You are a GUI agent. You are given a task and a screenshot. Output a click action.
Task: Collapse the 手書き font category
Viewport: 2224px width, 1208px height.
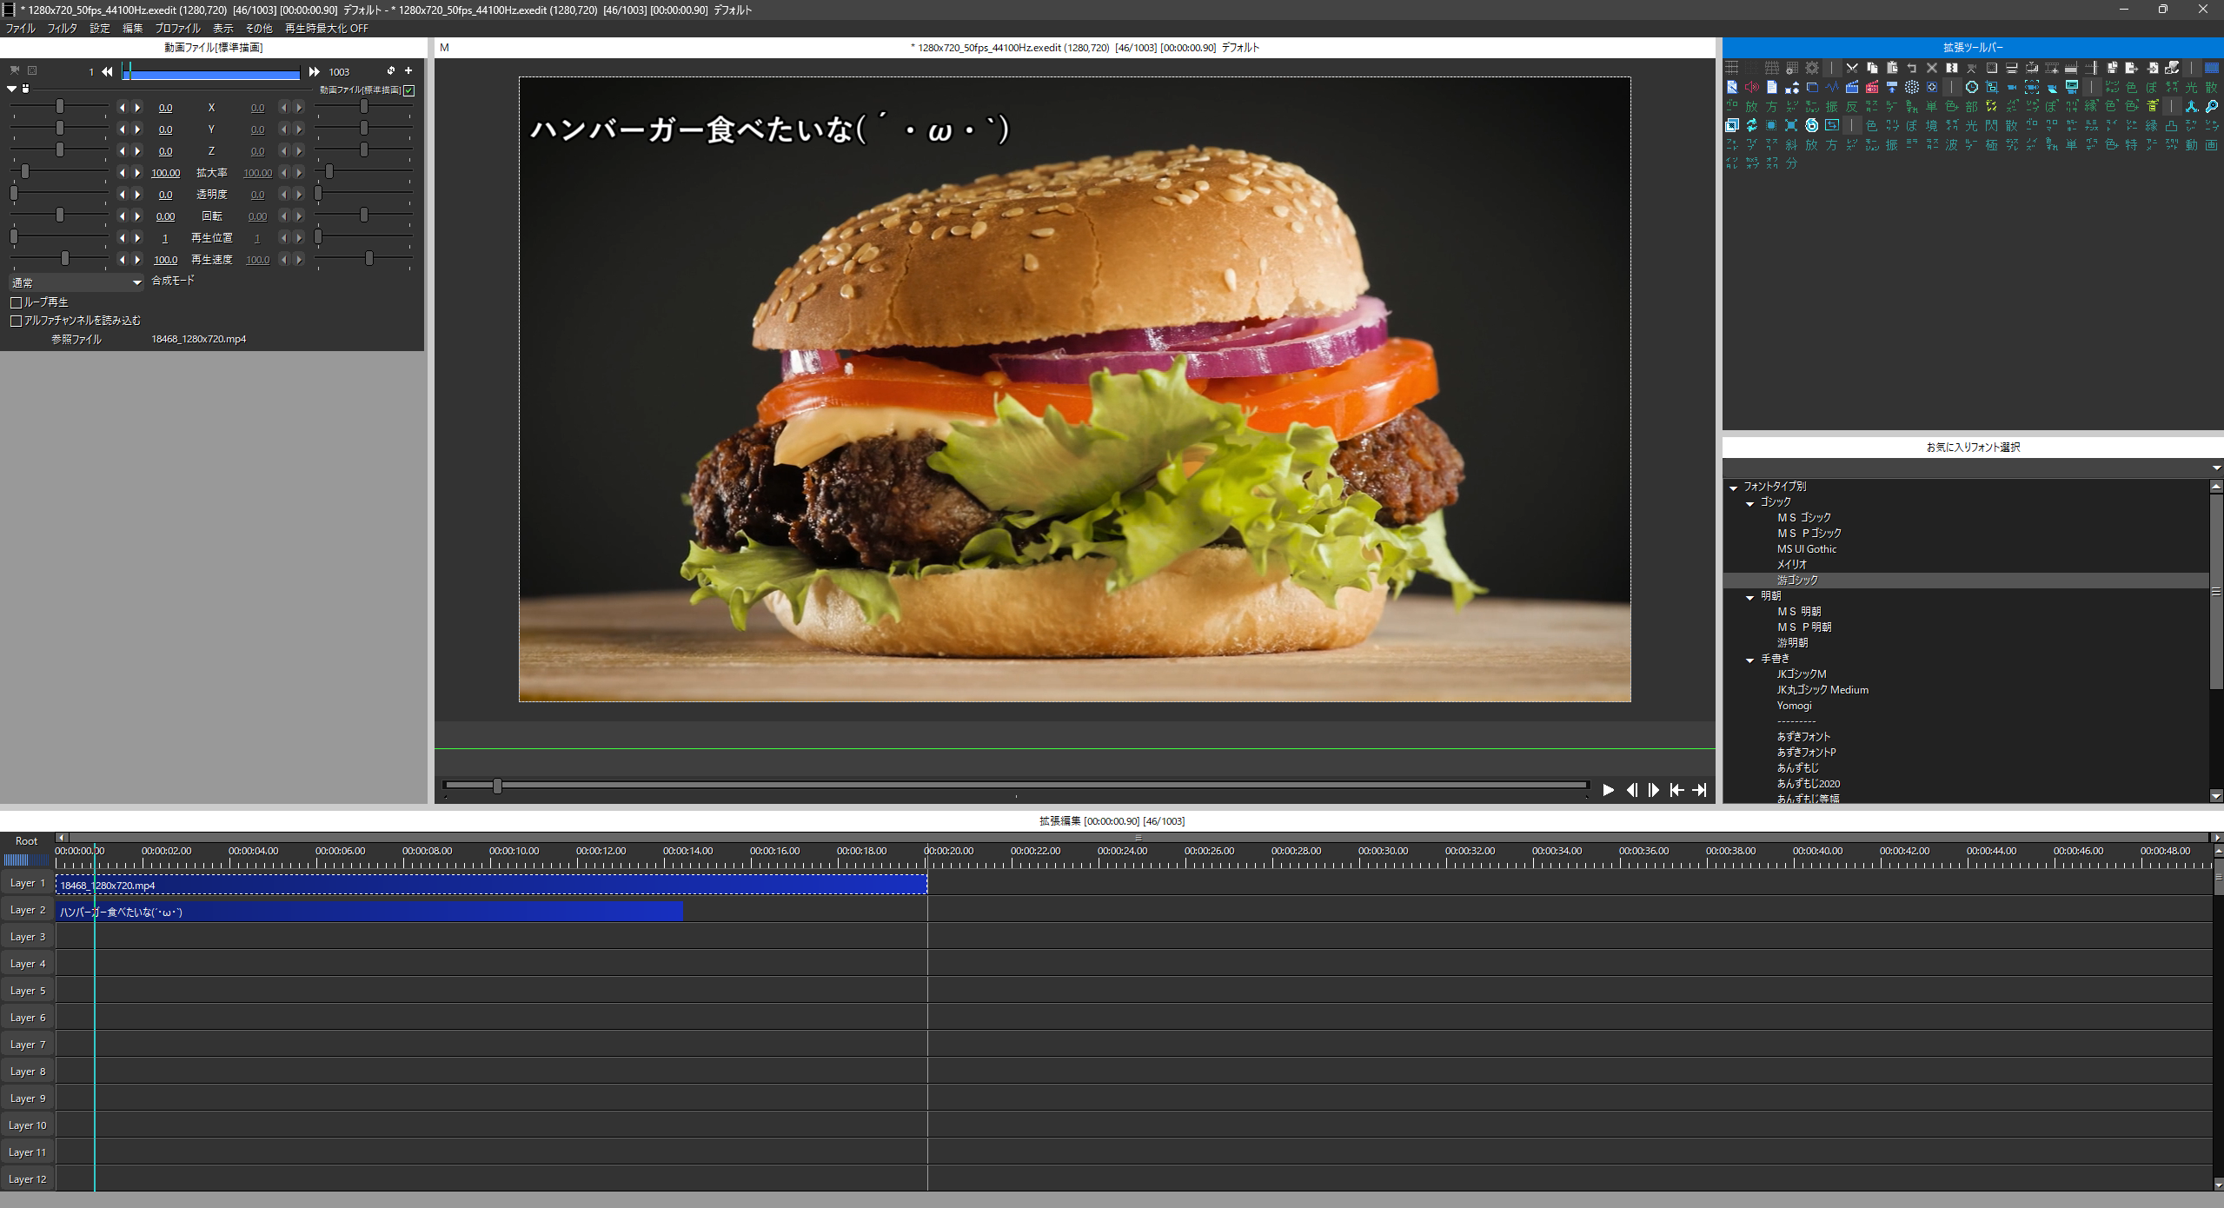point(1750,660)
